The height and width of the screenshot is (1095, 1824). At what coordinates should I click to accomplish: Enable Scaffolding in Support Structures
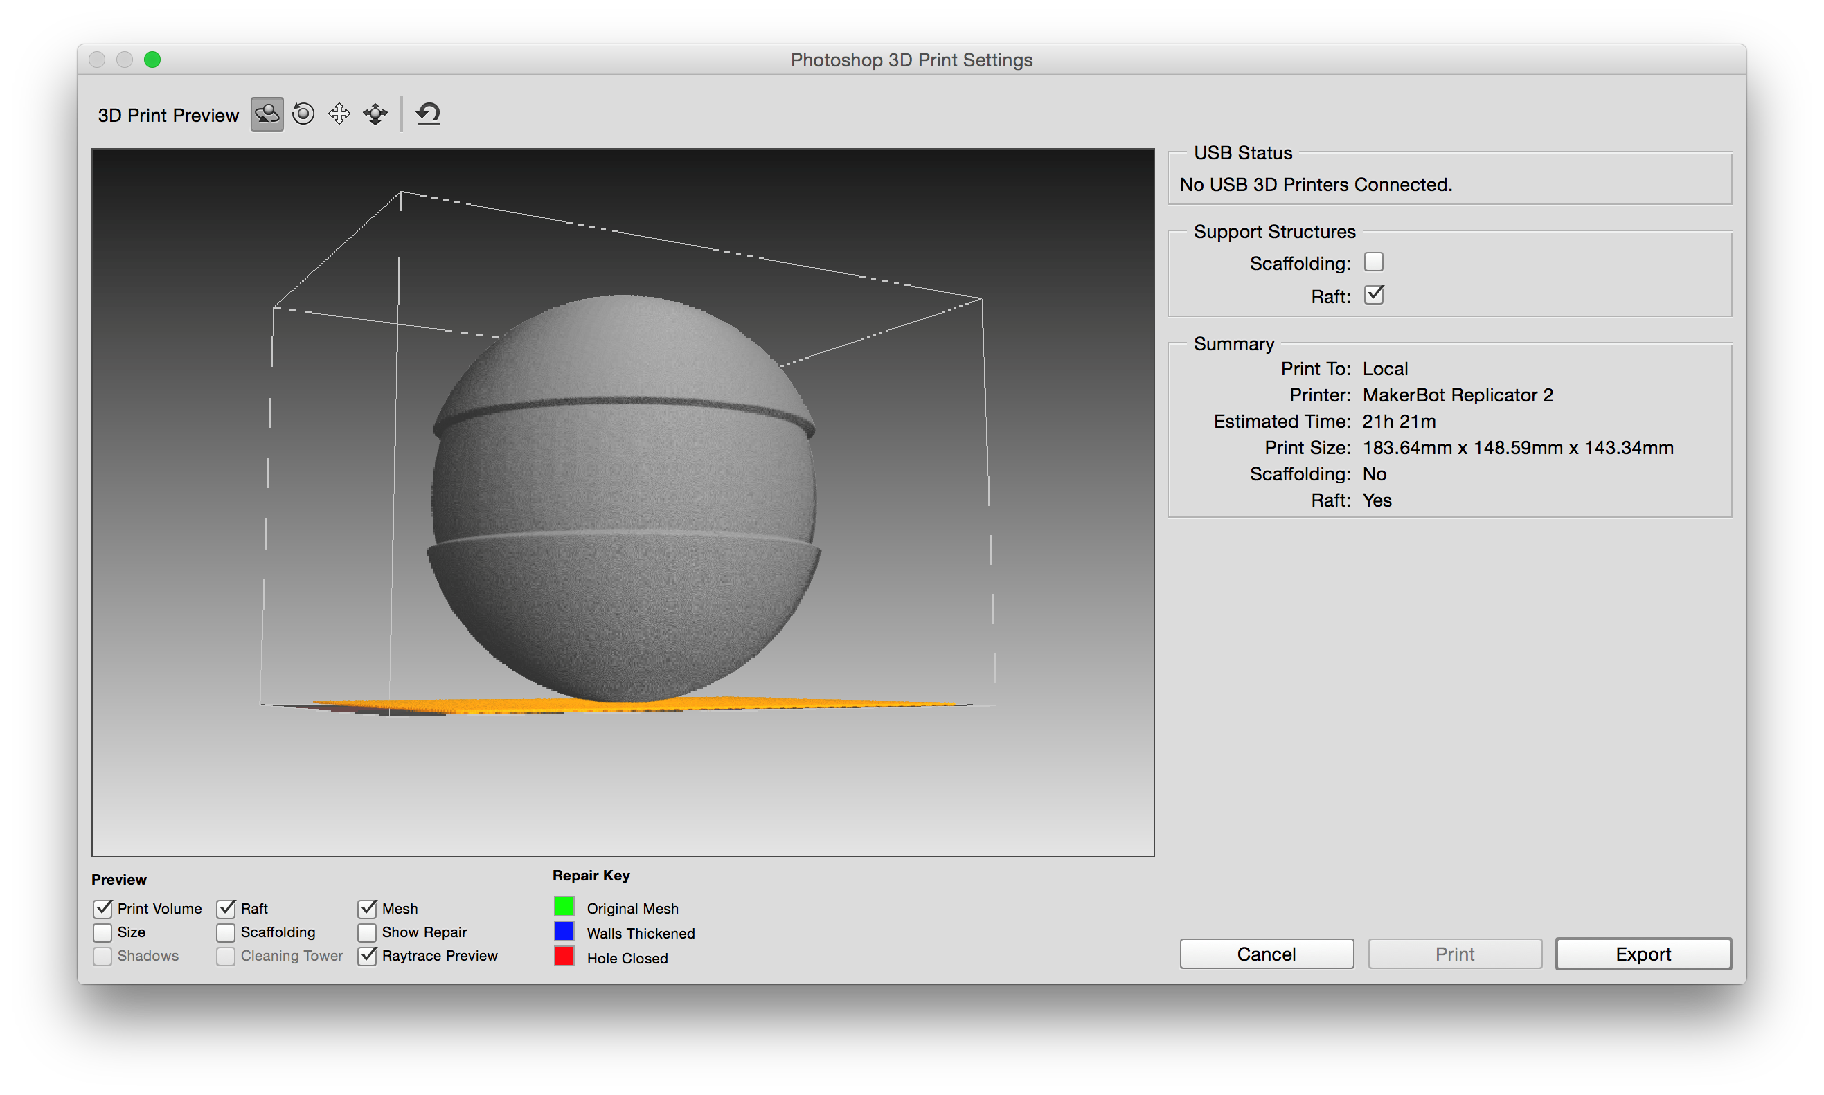1373,262
